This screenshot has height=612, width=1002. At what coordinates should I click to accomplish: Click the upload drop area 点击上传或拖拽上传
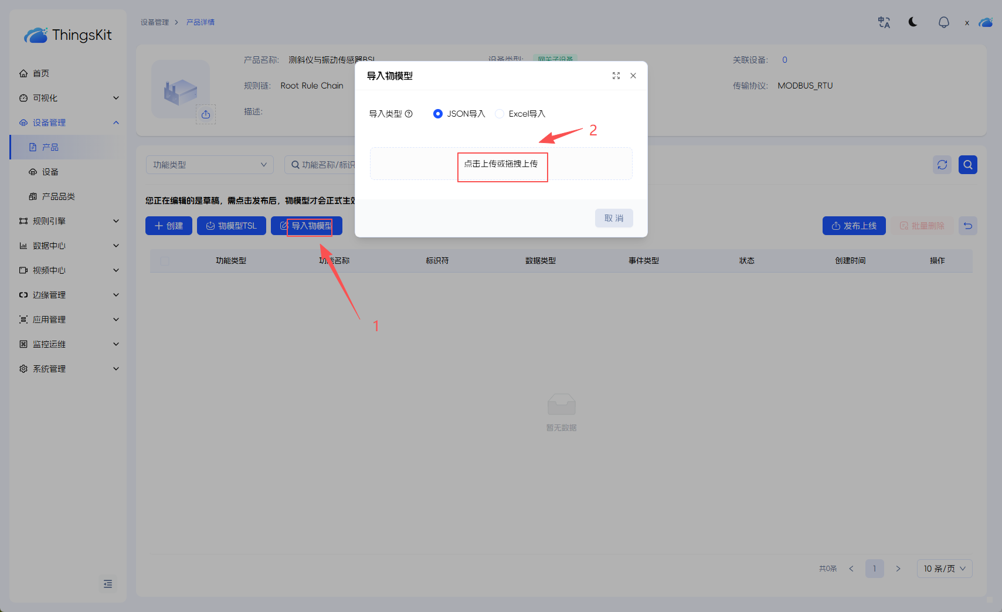[x=501, y=164]
